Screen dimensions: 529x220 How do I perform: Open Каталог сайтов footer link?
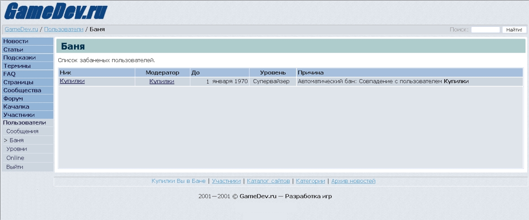(268, 181)
